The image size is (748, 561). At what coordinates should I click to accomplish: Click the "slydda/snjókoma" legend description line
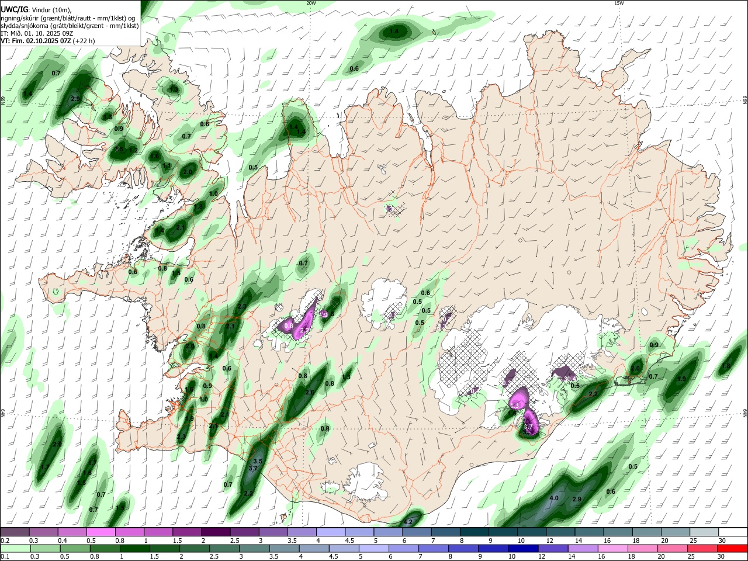pyautogui.click(x=70, y=26)
